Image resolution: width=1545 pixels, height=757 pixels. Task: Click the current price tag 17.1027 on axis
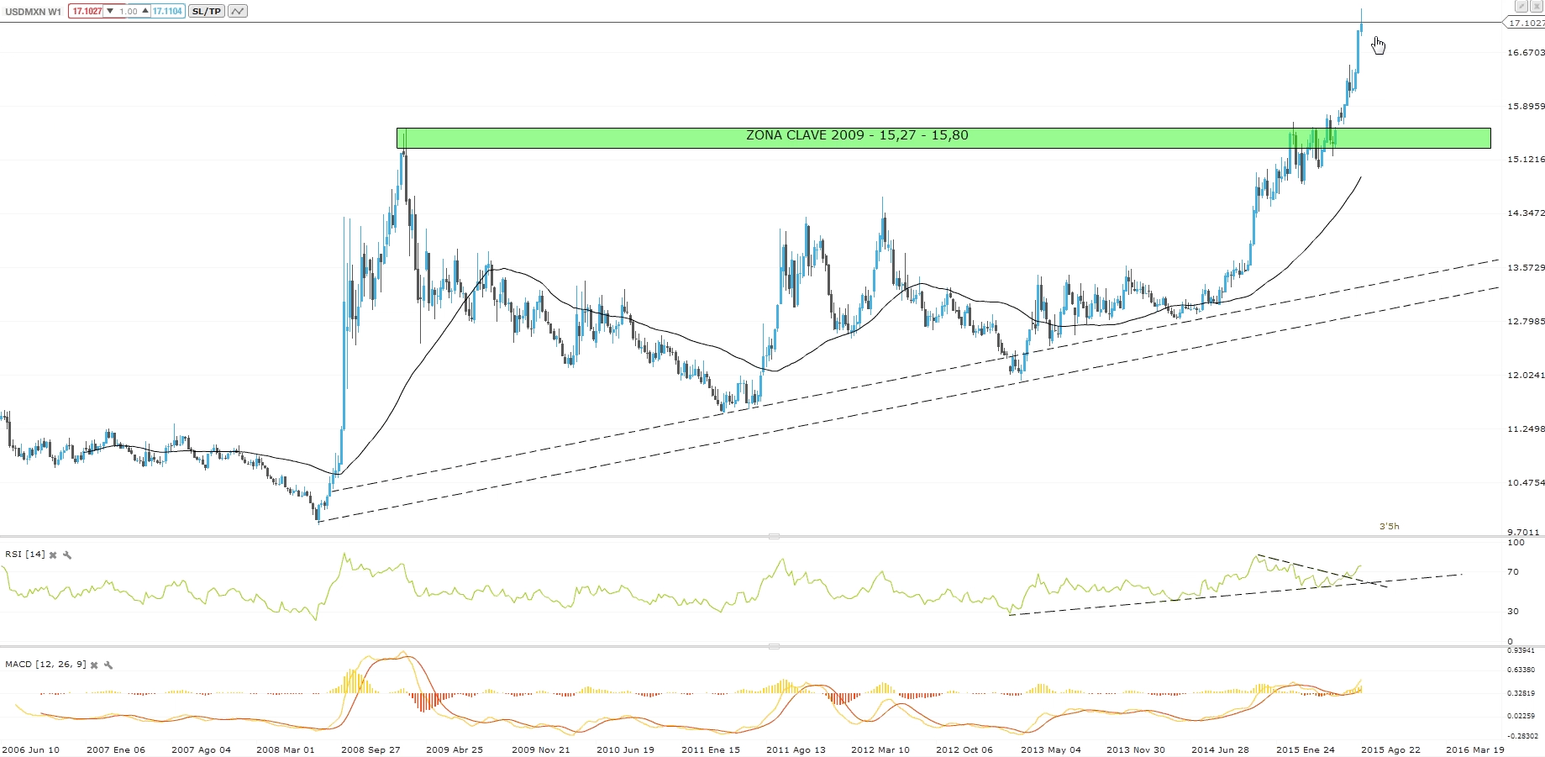click(1524, 23)
